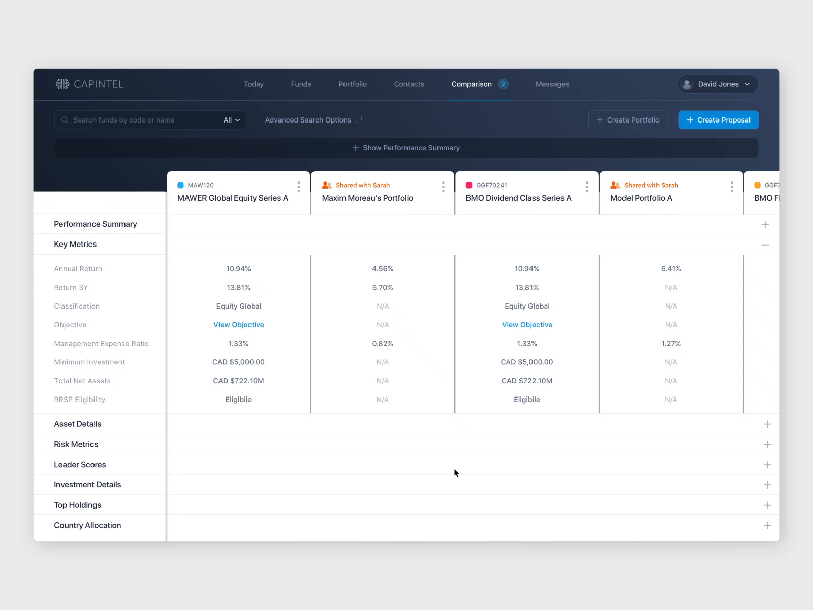Screen dimensions: 813x610
Task: Open the Funds tab
Action: point(301,84)
